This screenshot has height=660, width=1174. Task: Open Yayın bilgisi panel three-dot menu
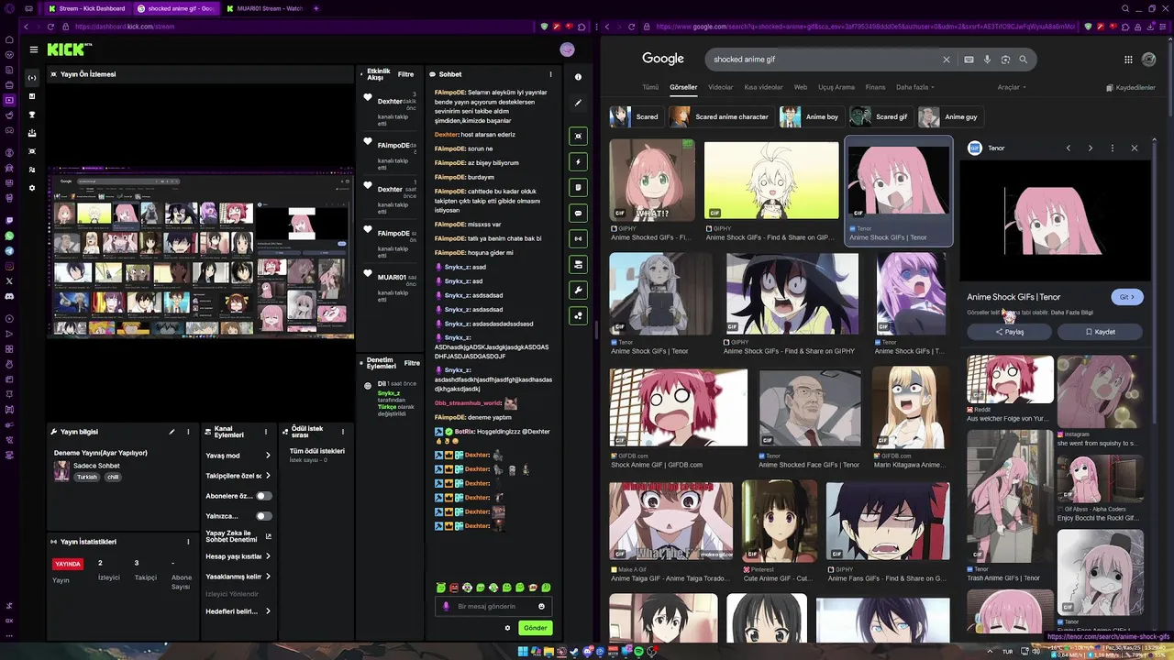click(x=188, y=432)
